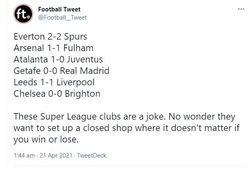This screenshot has height=169, width=250.
Task: Select the Chelsea 0-0 Brighton scoreline
Action: 57,94
